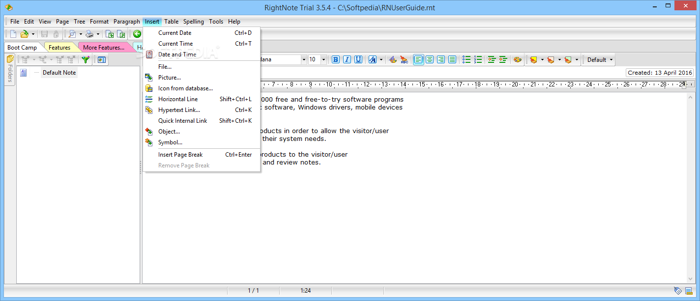Viewport: 700px width, 301px height.
Task: Select Insert Page Break menu entry
Action: [x=202, y=155]
